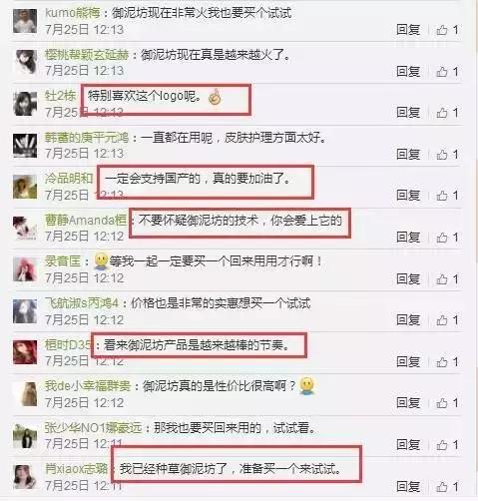Like the comment by kumo熊梅
Viewport: 478px width, 501px height.
[447, 30]
